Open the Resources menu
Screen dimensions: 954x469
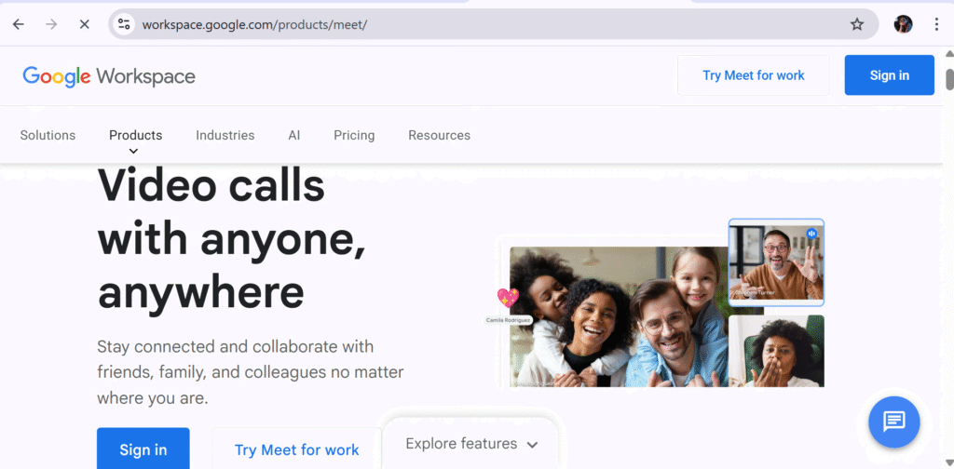point(440,136)
